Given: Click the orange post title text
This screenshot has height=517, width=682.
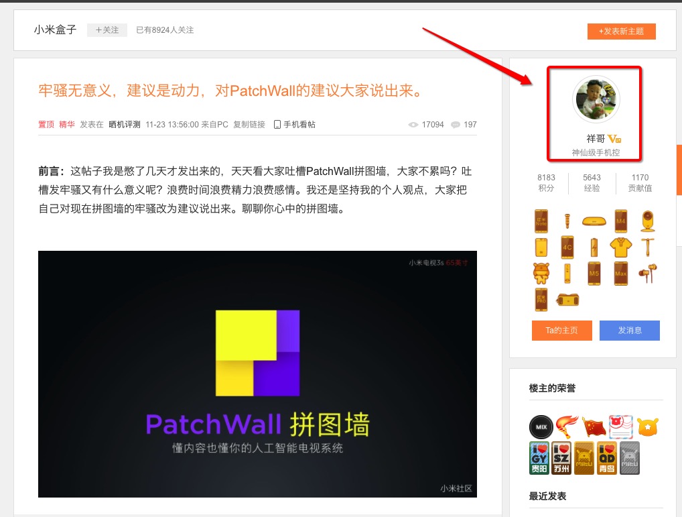Looking at the screenshot, I should tap(230, 91).
